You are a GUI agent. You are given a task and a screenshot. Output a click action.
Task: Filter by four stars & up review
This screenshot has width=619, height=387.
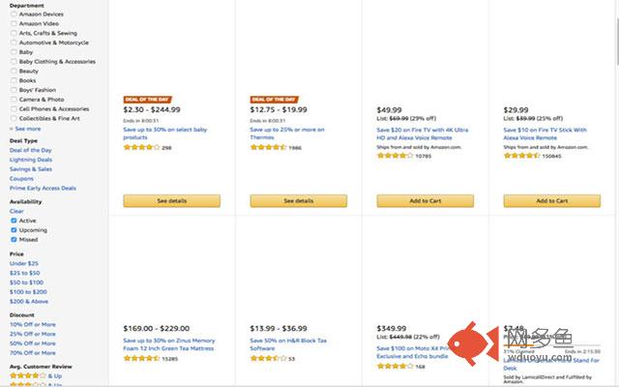coord(36,375)
